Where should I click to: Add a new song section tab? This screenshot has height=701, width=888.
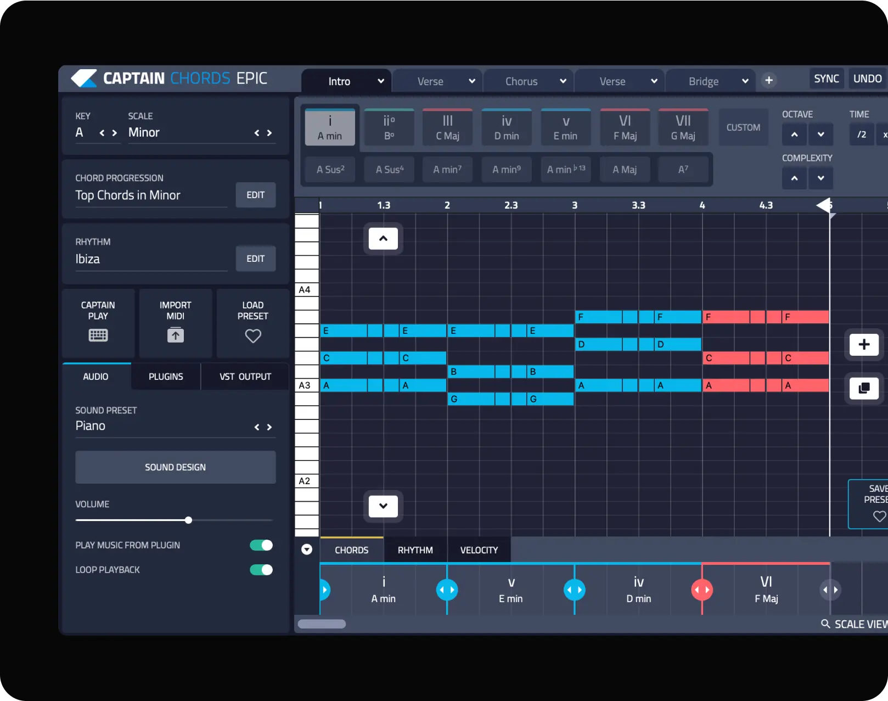pyautogui.click(x=769, y=81)
